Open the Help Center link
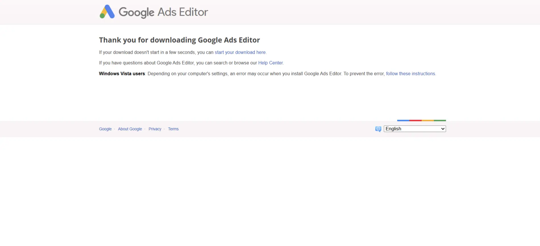This screenshot has height=246, width=540. 271,63
